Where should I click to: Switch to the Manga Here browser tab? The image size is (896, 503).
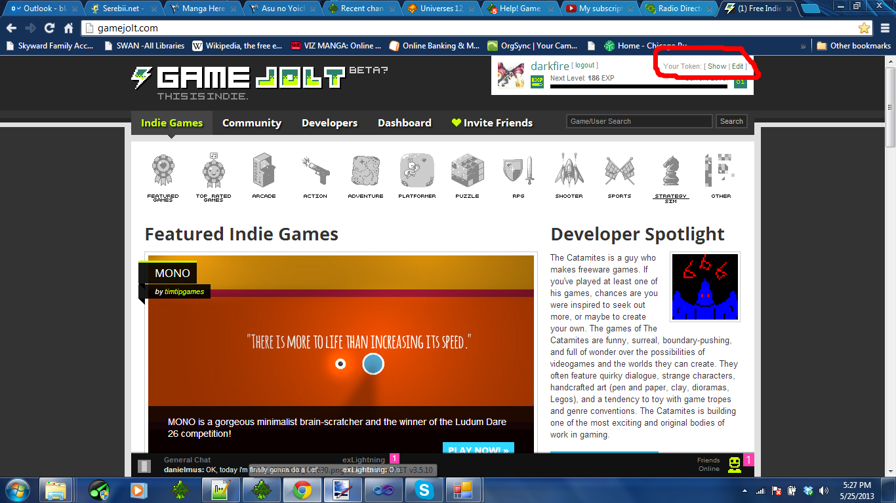[201, 9]
